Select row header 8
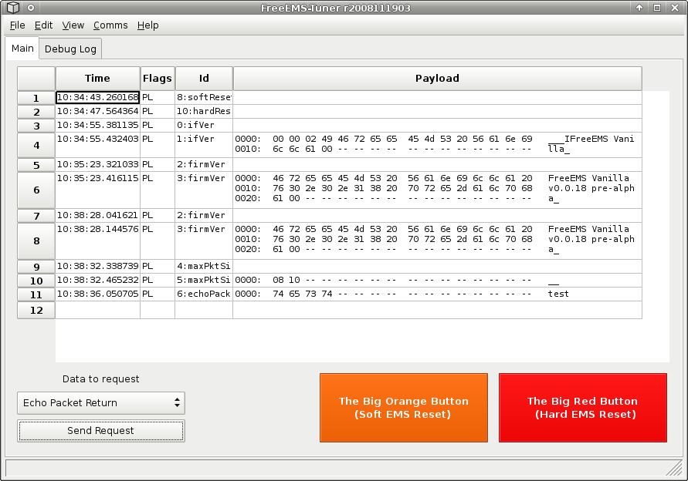This screenshot has width=688, height=481. [x=36, y=241]
